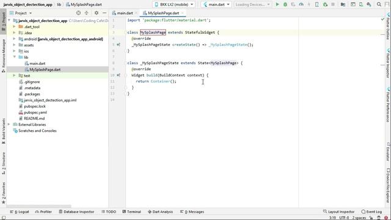This screenshot has width=391, height=220.
Task: Expand the android folder node
Action: click(x=14, y=38)
